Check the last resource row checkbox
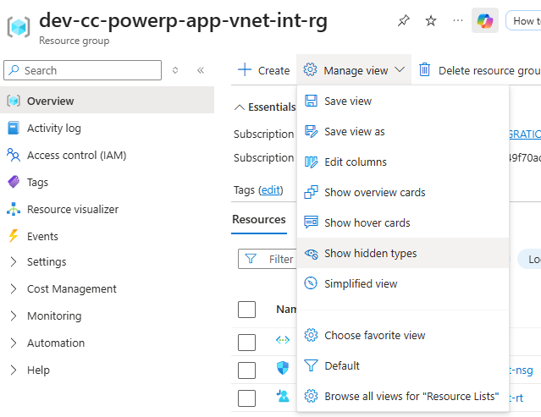The width and height of the screenshot is (541, 417). point(246,398)
